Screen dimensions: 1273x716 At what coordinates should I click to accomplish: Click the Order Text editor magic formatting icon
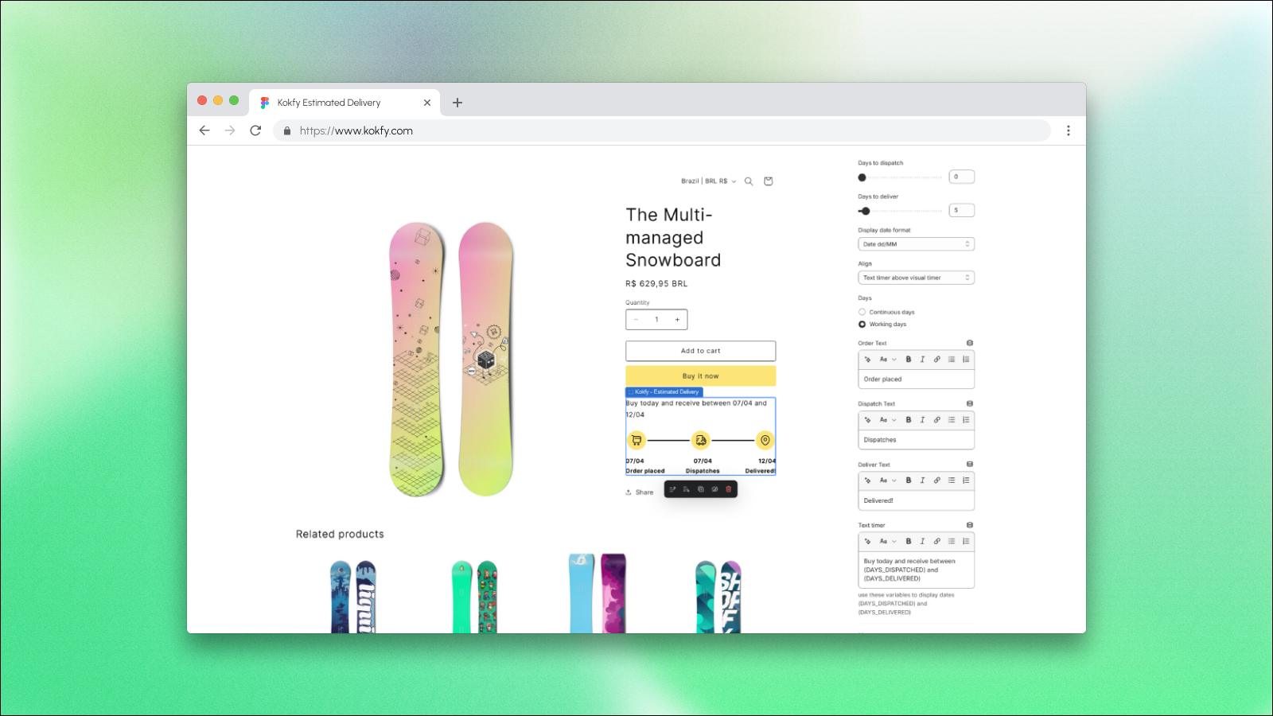point(868,360)
